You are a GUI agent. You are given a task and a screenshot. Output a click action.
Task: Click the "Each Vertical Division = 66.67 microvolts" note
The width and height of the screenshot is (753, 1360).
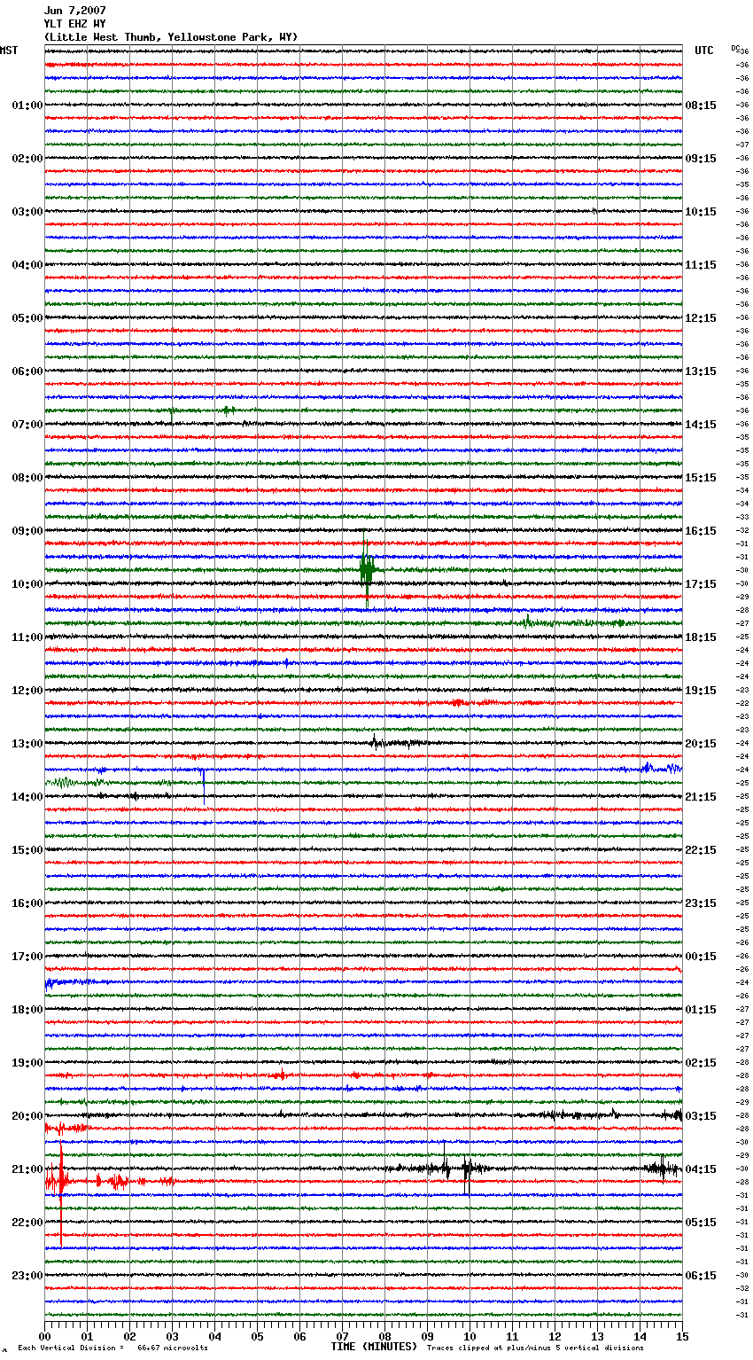[x=113, y=1348]
